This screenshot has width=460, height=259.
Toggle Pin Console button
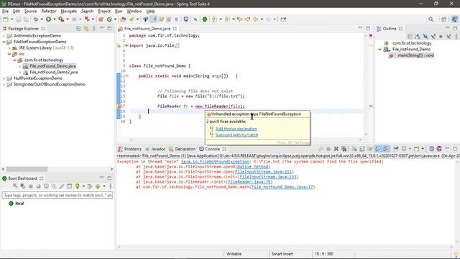click(x=396, y=149)
